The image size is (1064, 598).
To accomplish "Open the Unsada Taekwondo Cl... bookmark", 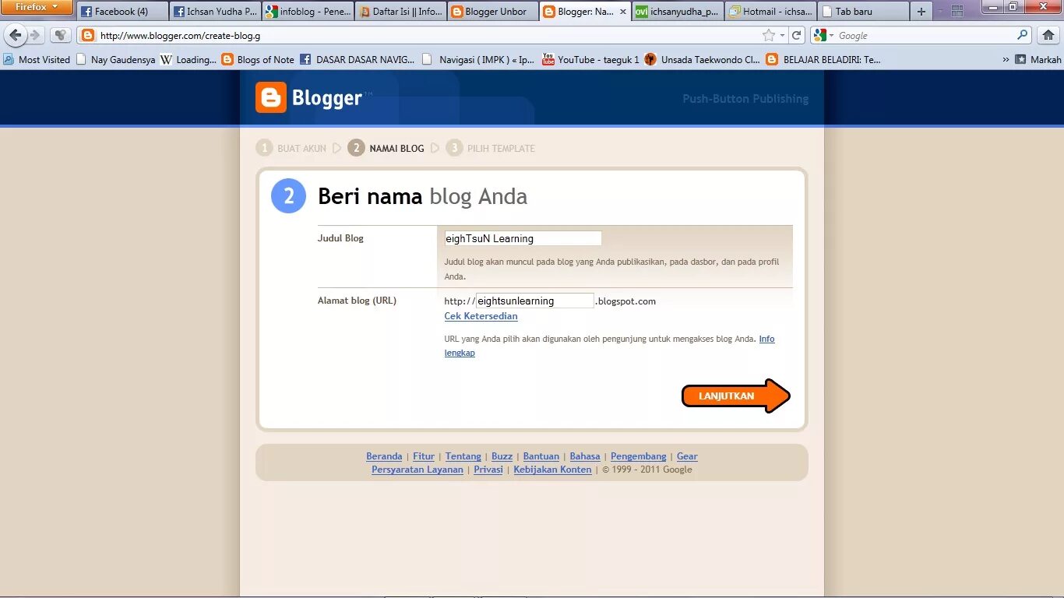I will coord(703,59).
